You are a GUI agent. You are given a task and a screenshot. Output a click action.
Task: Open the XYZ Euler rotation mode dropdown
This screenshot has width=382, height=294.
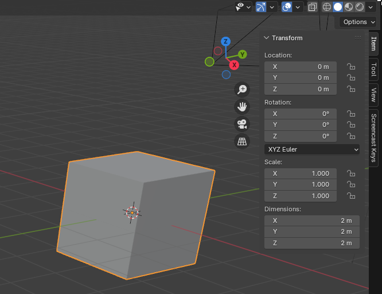click(313, 149)
